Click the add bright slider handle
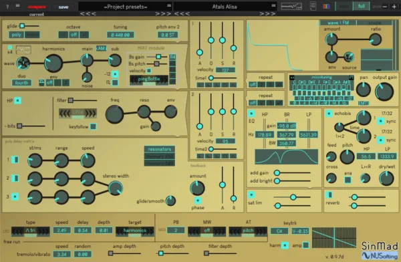This screenshot has width=401, height=262. coord(277,181)
